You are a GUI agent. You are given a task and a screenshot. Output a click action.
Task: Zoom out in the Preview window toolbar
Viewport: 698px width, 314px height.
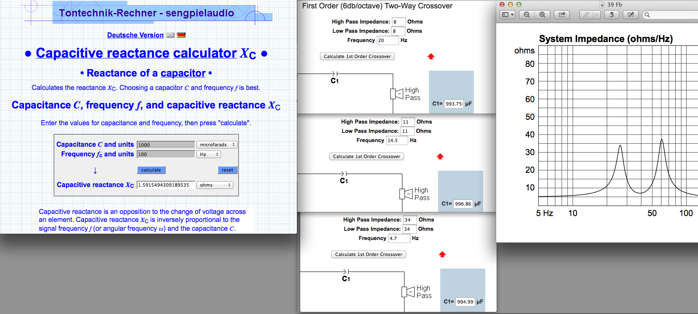click(x=526, y=15)
